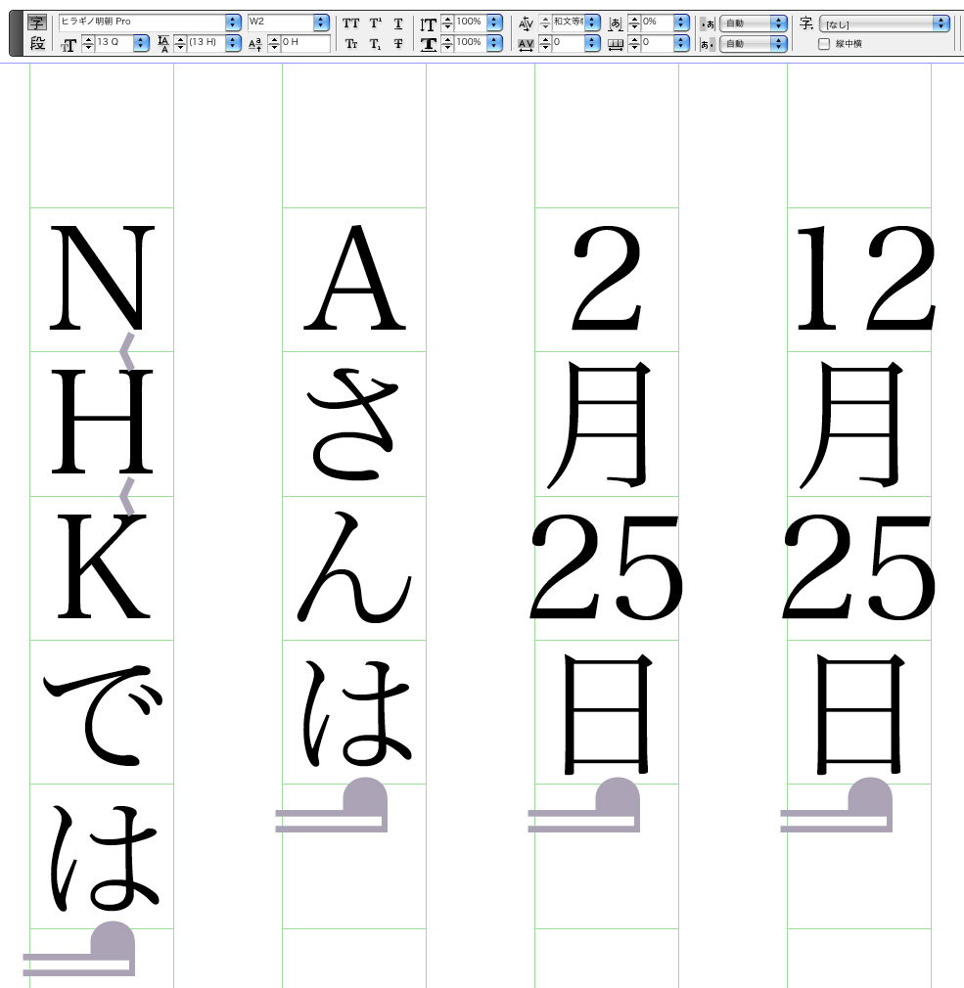This screenshot has width=964, height=988.
Task: Step the kerning value
Action: (545, 23)
